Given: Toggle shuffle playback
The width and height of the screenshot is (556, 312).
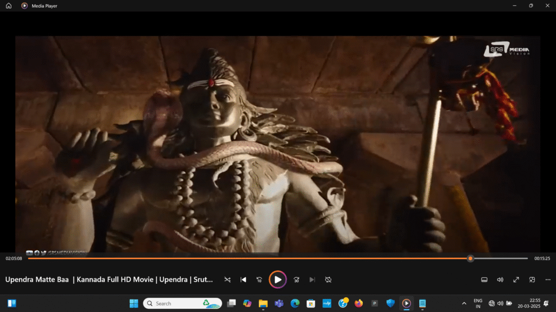Looking at the screenshot, I should pyautogui.click(x=228, y=280).
